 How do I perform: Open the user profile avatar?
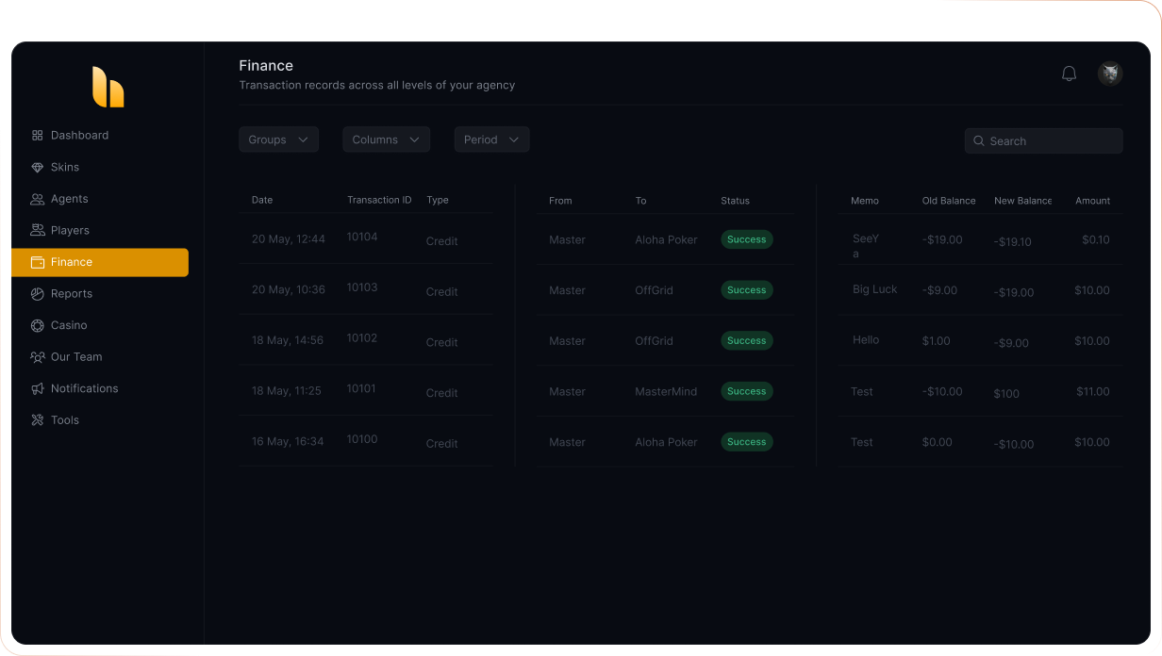[1109, 74]
